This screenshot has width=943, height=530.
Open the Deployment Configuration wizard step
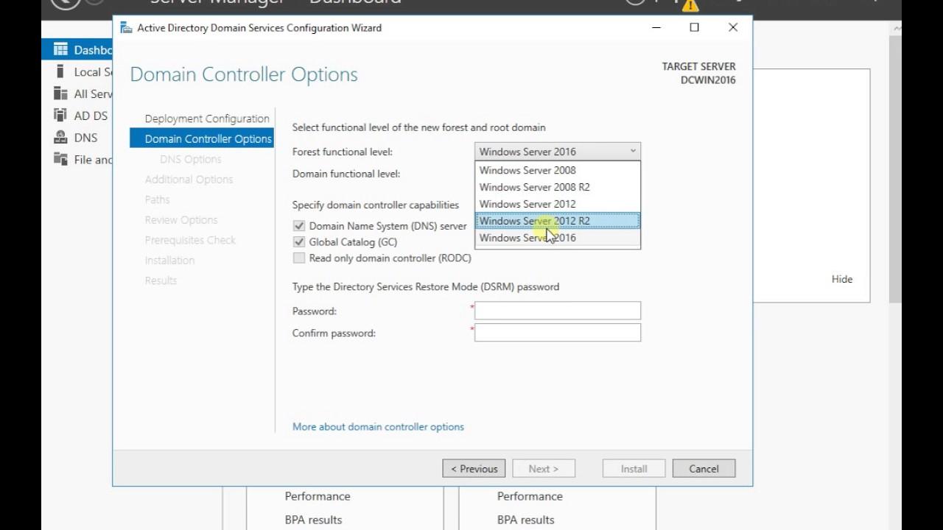207,119
